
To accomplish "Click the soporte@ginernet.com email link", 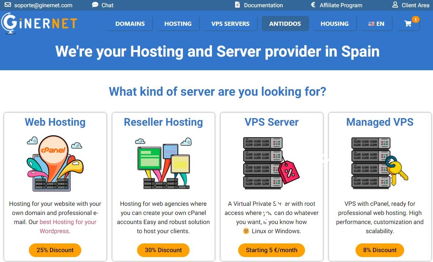I will point(43,5).
